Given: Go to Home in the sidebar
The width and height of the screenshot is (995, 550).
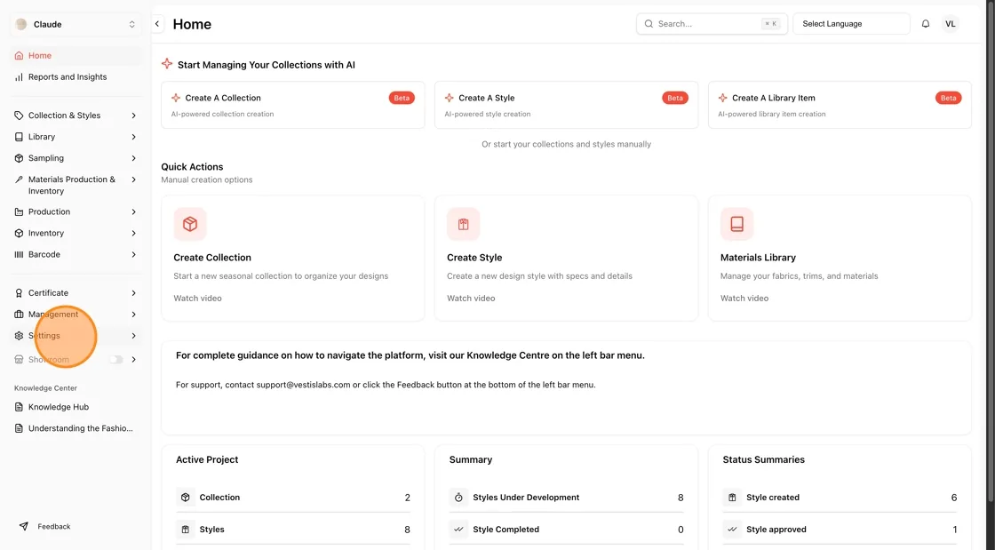Looking at the screenshot, I should pyautogui.click(x=76, y=56).
